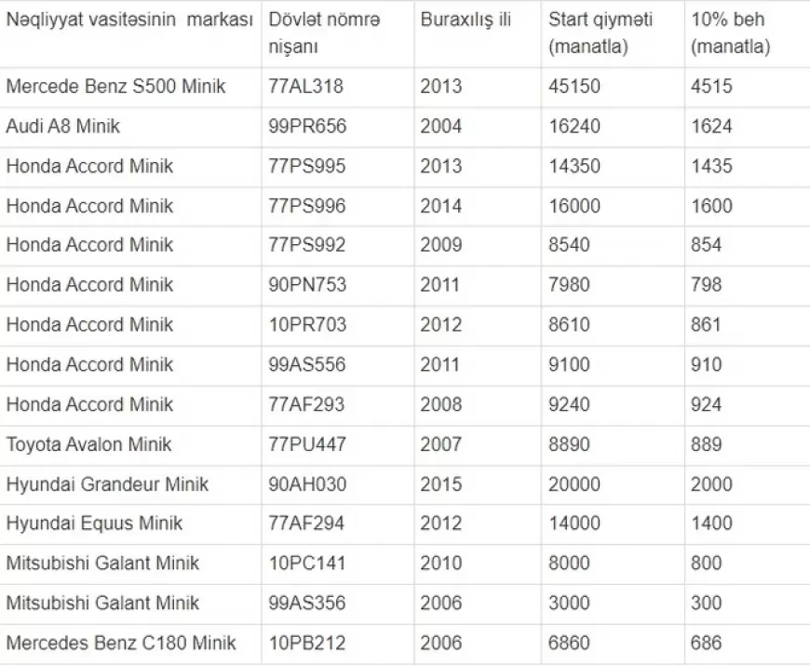Click the 'Hyundai Grandeur Minik' cell

pos(107,484)
